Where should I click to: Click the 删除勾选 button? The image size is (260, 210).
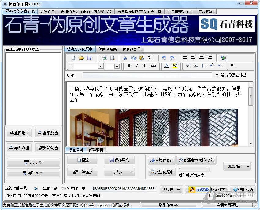(48, 148)
